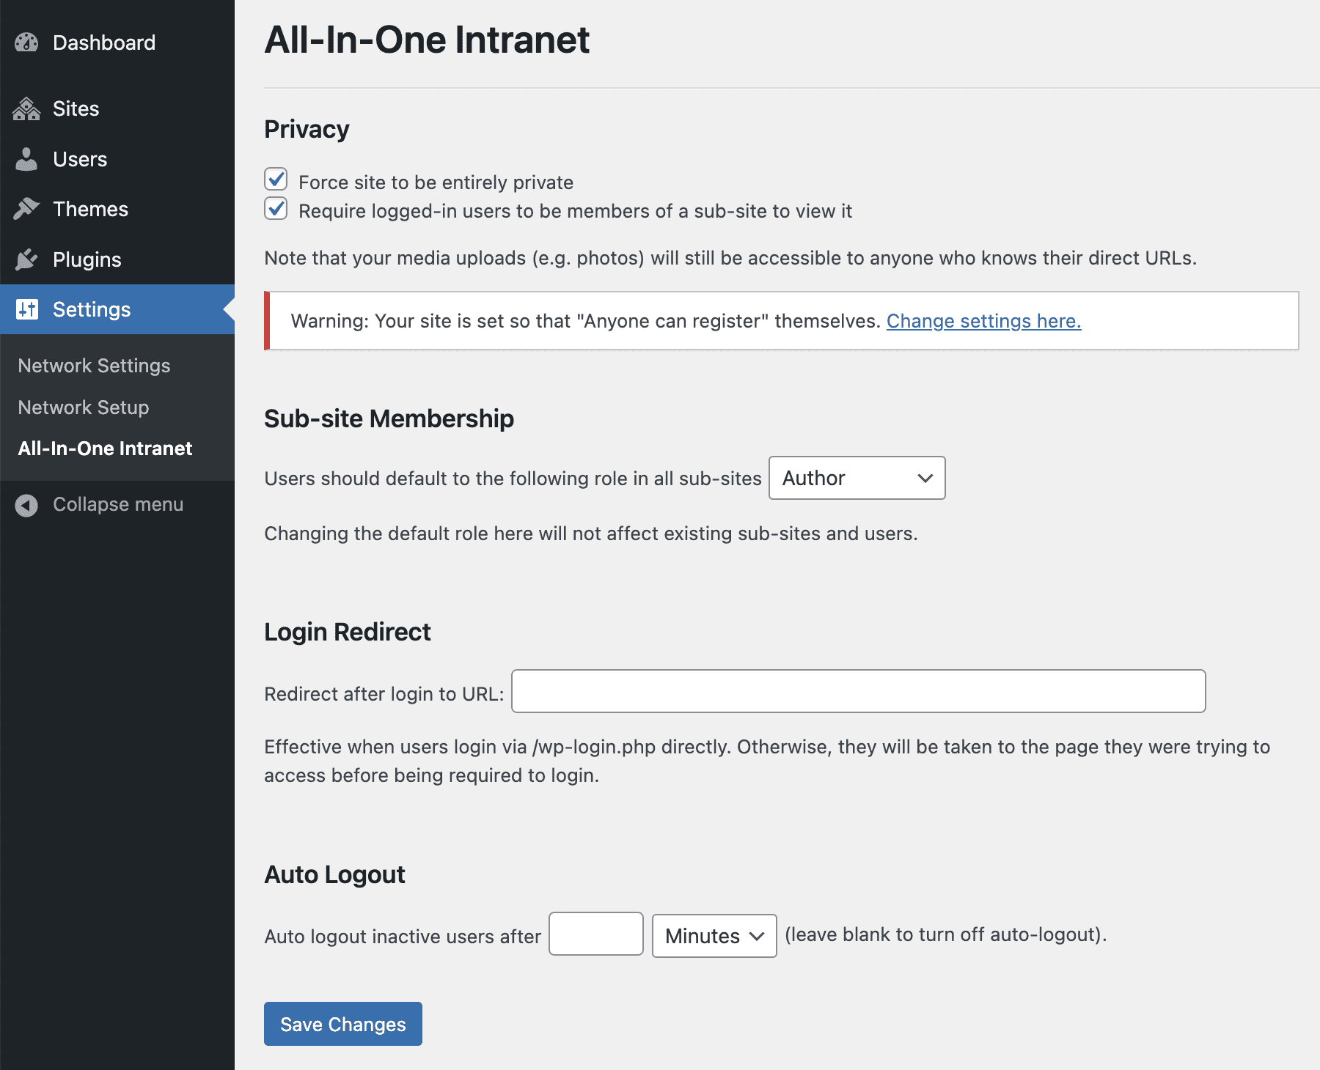
Task: Click Collapse menu label
Action: 118,504
